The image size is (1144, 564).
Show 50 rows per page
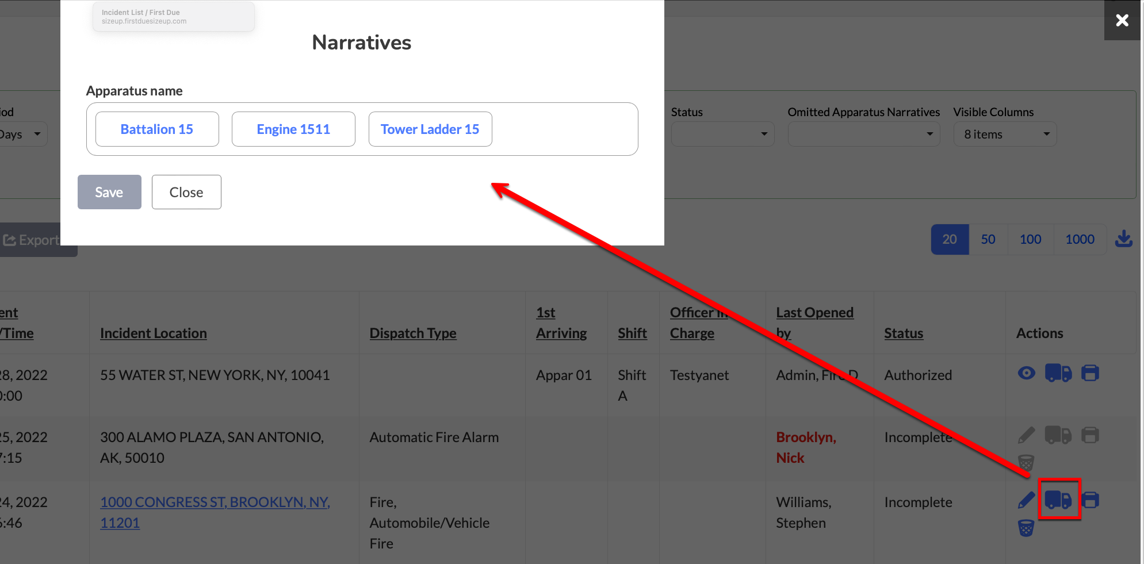coord(988,239)
